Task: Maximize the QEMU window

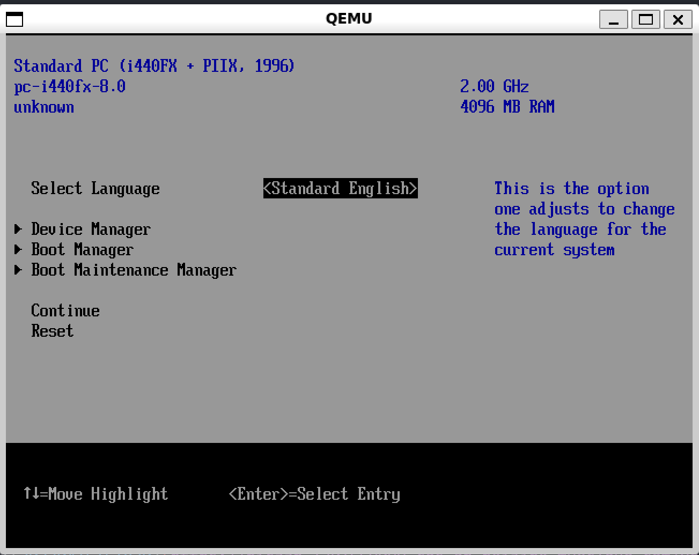Action: [646, 20]
